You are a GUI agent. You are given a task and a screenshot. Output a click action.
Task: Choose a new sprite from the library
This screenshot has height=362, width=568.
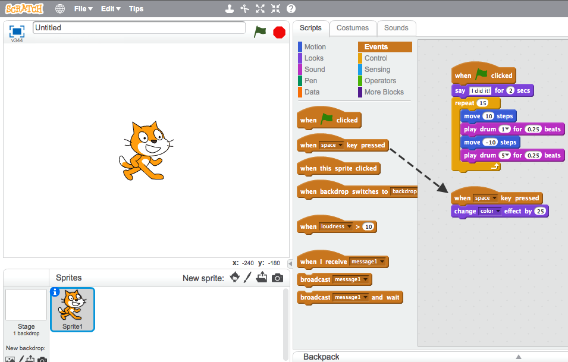[235, 277]
